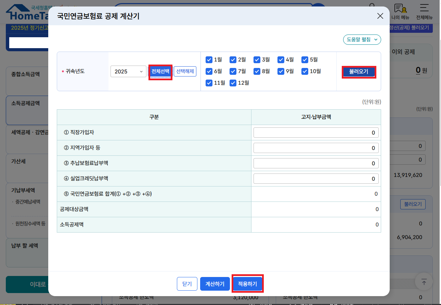Image resolution: width=441 pixels, height=305 pixels.
Task: Toggle the 3월 checkbox
Action: [257, 60]
